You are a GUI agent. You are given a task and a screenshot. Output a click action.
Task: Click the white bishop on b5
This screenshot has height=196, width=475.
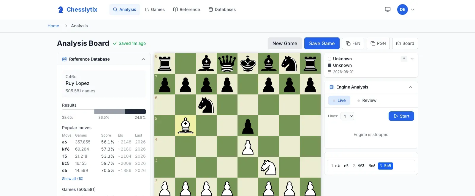click(186, 126)
